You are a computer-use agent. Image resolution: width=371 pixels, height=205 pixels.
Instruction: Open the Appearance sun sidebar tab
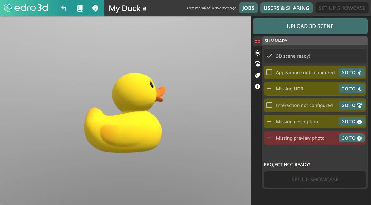(257, 53)
